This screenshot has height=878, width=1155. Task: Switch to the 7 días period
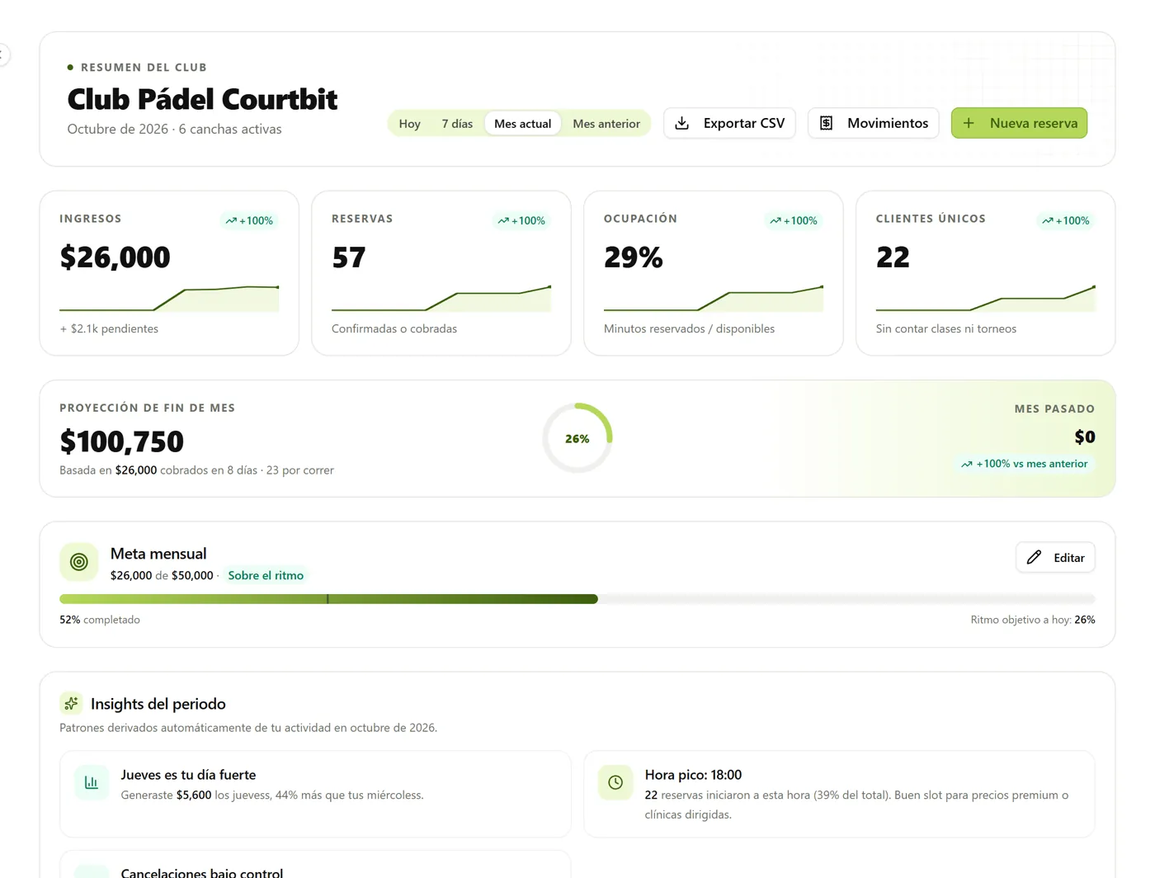point(457,123)
